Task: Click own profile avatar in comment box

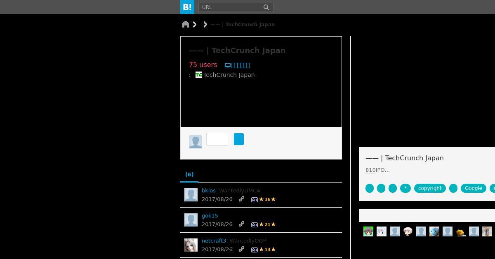Action: [x=196, y=142]
